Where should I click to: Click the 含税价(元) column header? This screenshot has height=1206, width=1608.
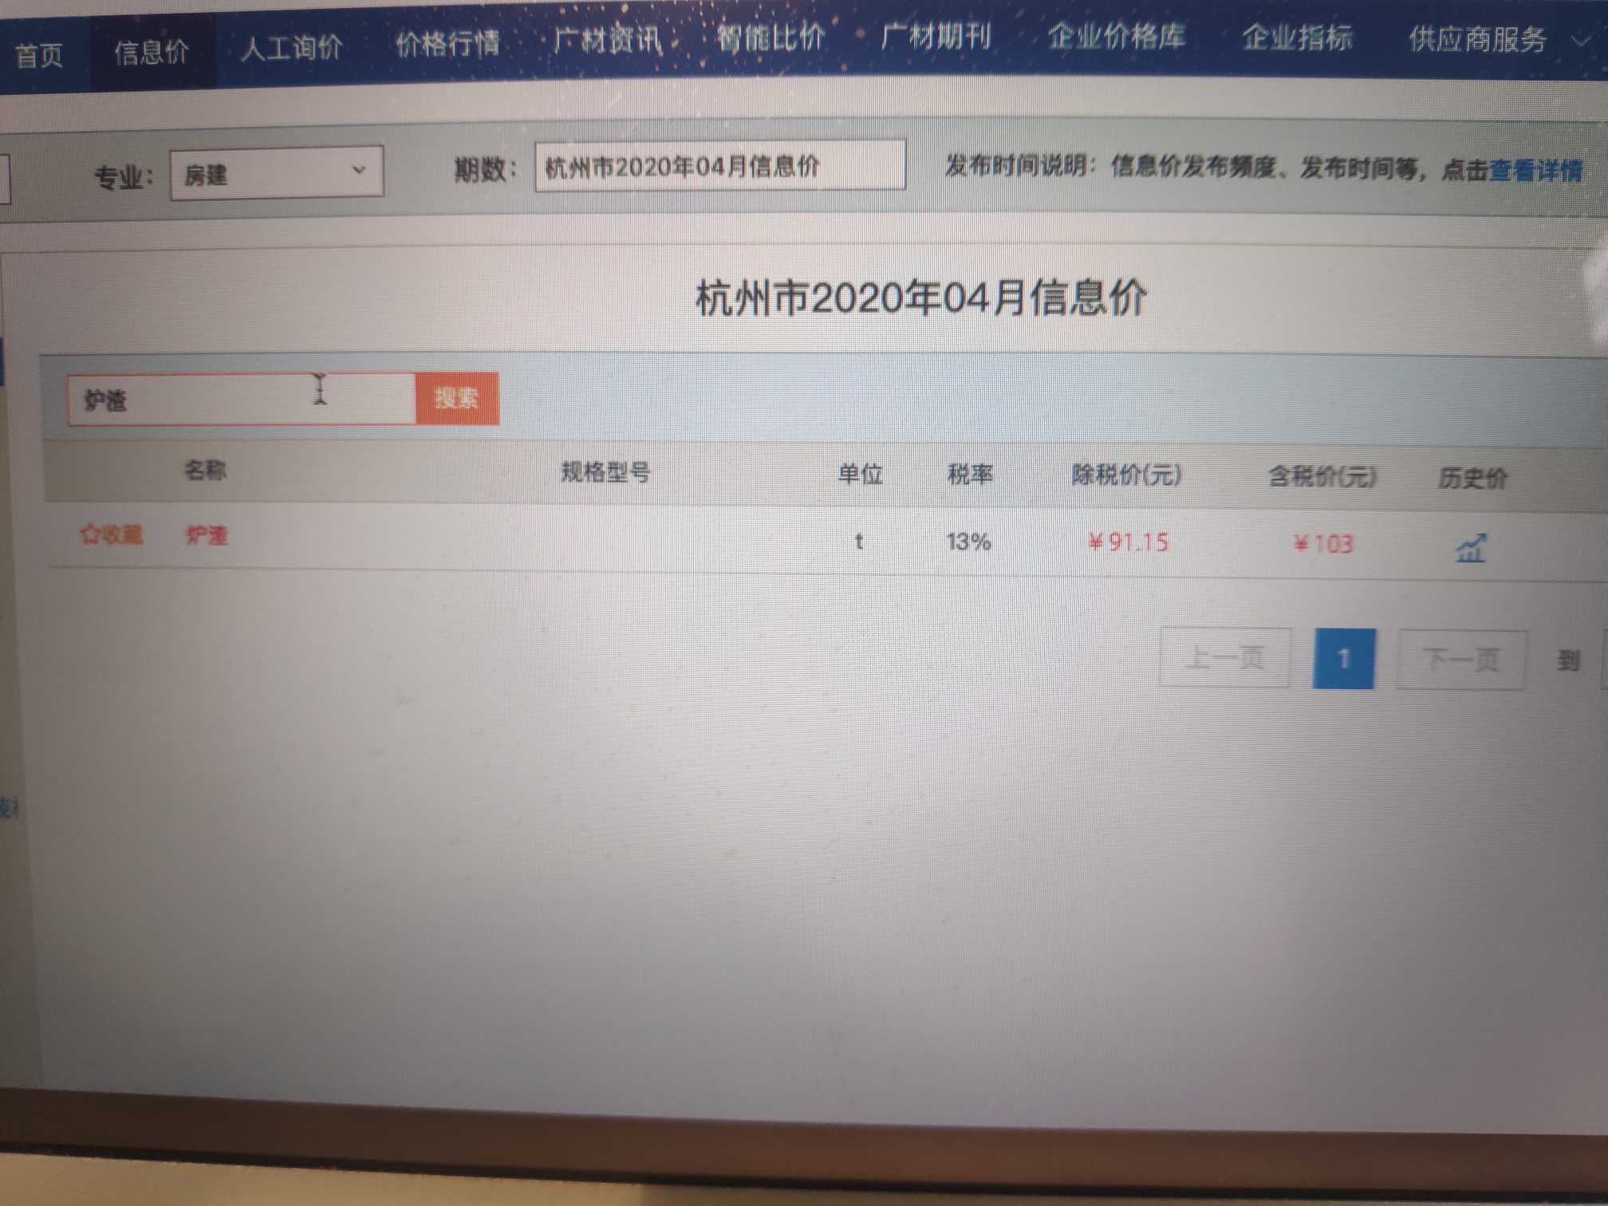(x=1322, y=477)
